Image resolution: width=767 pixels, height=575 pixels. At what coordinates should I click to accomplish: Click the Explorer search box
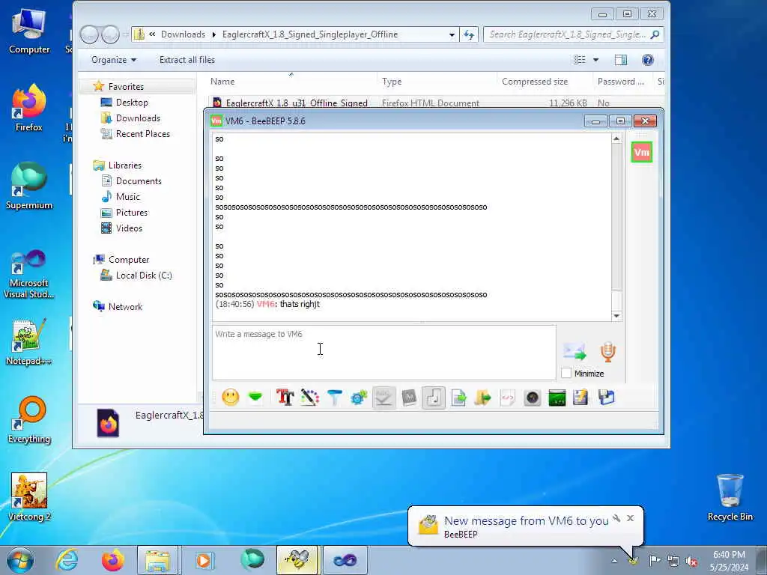tap(573, 34)
